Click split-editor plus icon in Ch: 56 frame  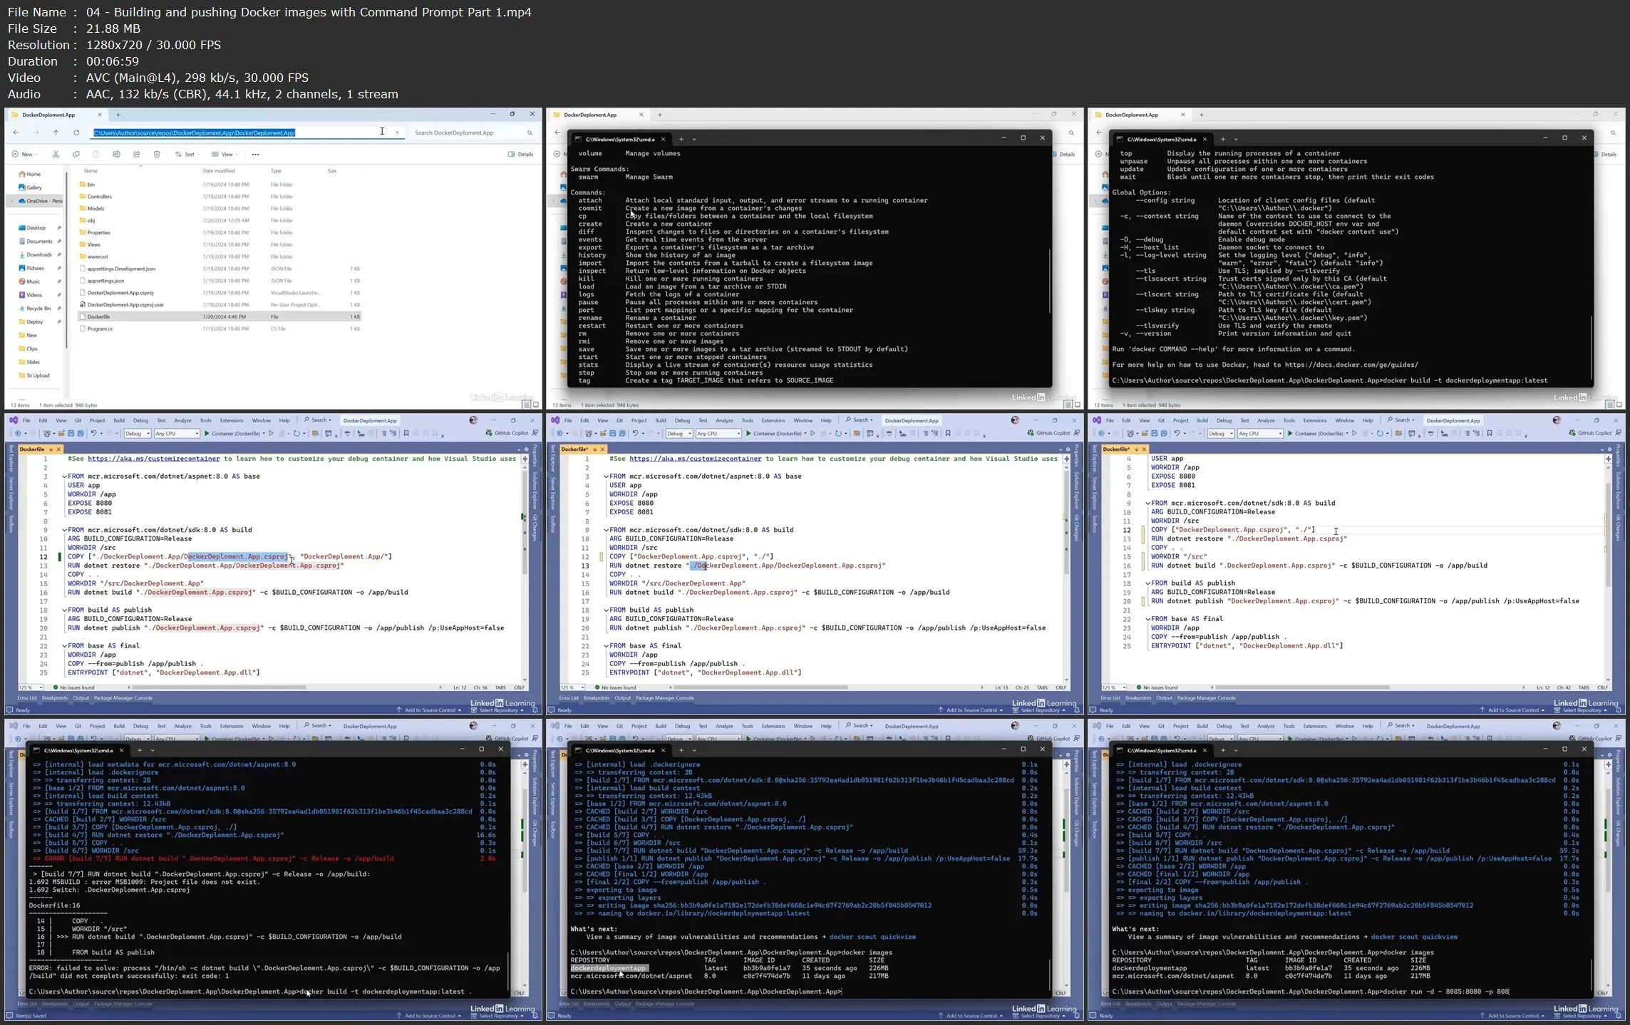coord(525,459)
